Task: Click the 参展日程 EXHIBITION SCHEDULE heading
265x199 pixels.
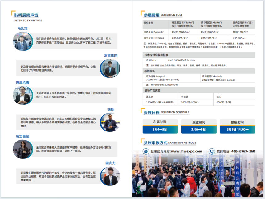Action: pos(166,112)
